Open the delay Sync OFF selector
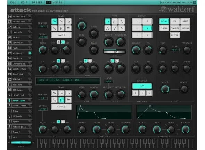Viewport: 205px width, 150px height. click(x=174, y=50)
